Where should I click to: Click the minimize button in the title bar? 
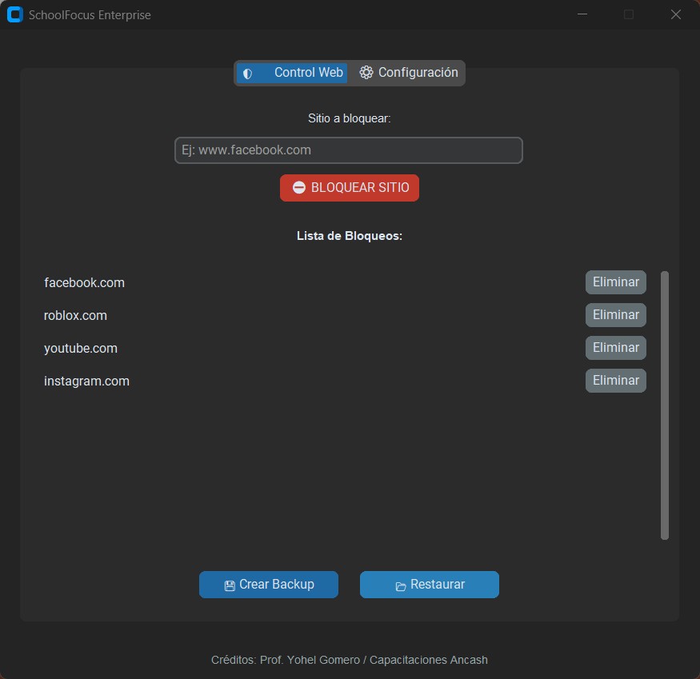pyautogui.click(x=582, y=14)
